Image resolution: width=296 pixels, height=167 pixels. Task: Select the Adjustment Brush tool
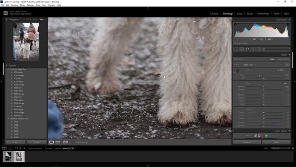click(277, 49)
